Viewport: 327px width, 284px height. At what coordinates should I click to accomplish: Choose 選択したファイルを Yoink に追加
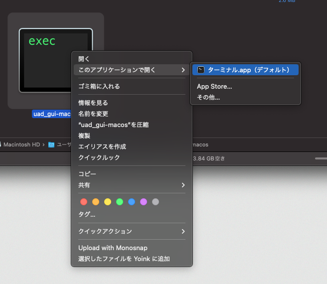tap(124, 259)
